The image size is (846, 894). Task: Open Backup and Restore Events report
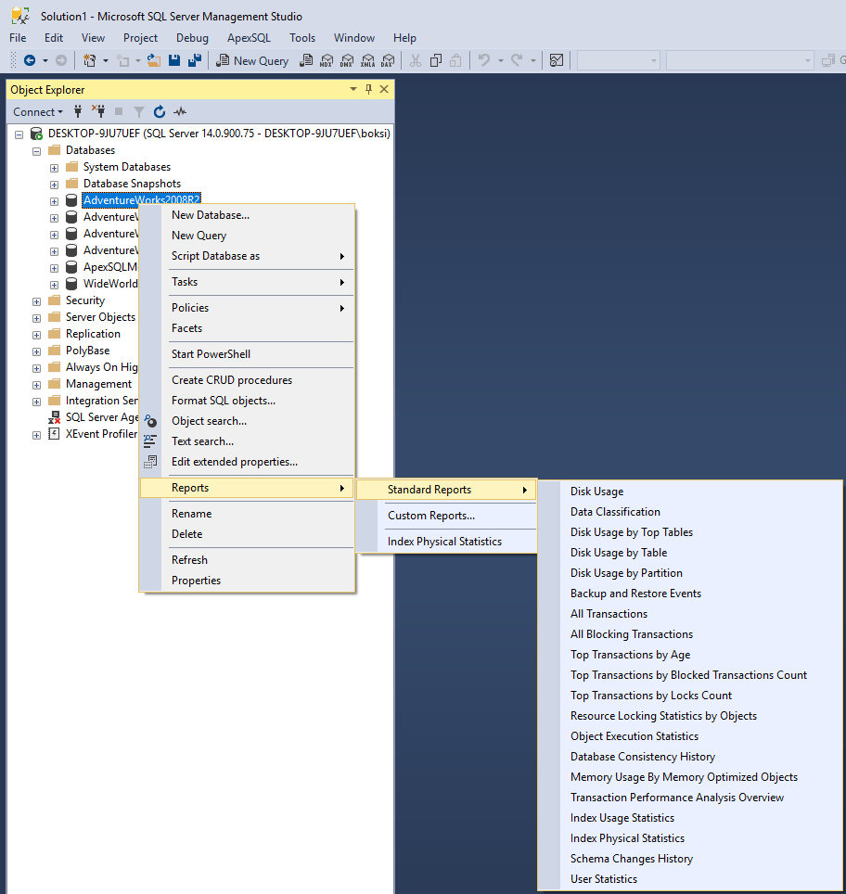[690, 594]
